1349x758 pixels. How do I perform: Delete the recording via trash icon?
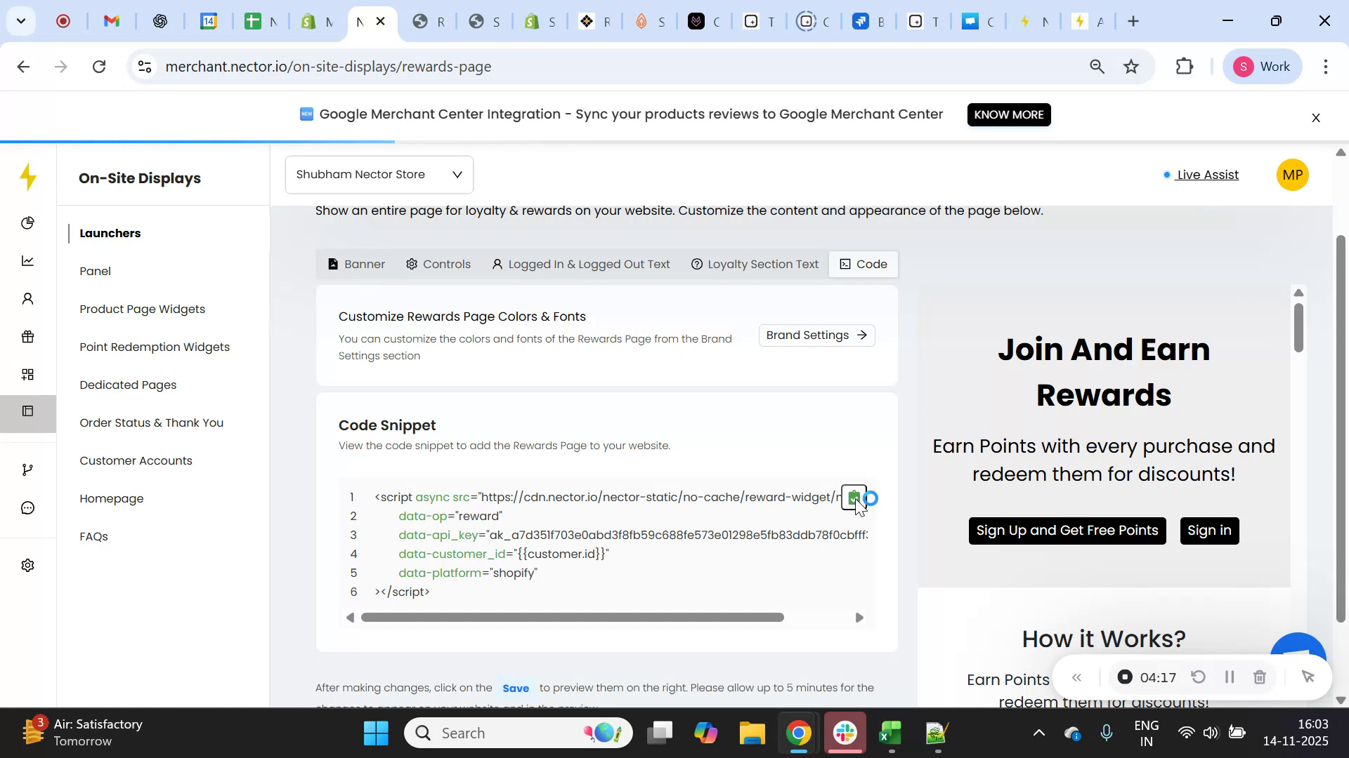[x=1259, y=677]
